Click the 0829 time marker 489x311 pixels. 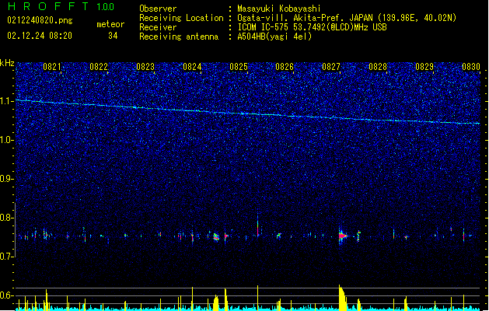tap(424, 67)
